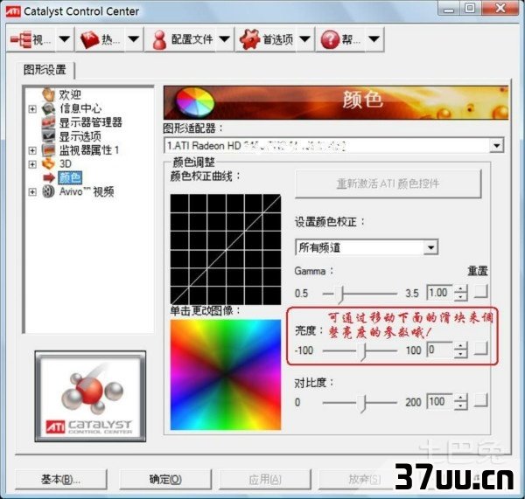Click the 3D tree icon
Screen dimensions: 525x499
point(48,163)
